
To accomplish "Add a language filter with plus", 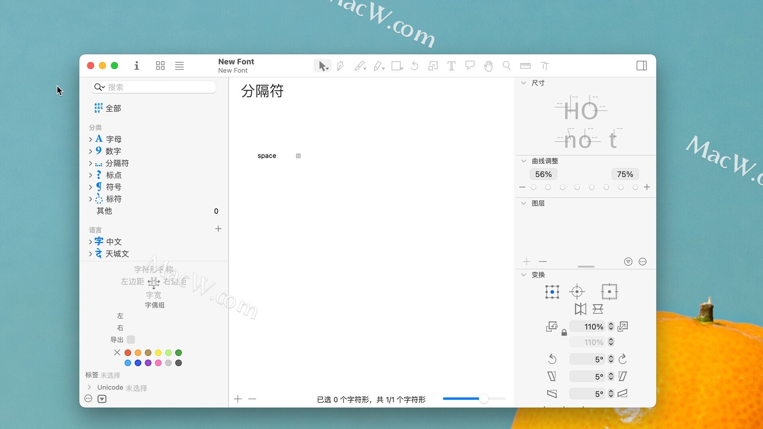I will 218,229.
